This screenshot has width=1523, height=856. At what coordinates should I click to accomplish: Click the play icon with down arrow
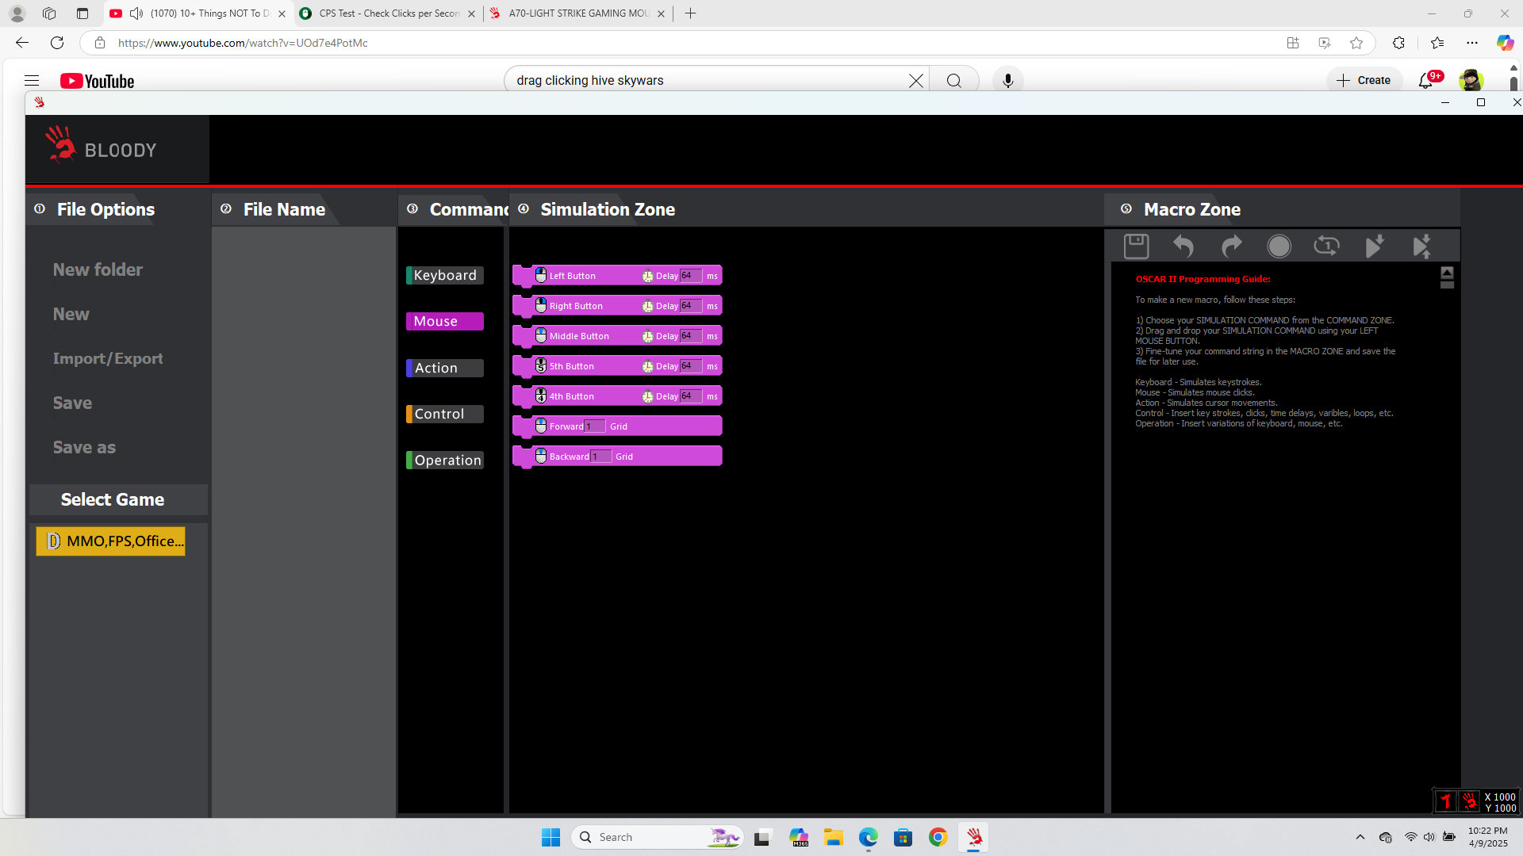[x=1375, y=246]
